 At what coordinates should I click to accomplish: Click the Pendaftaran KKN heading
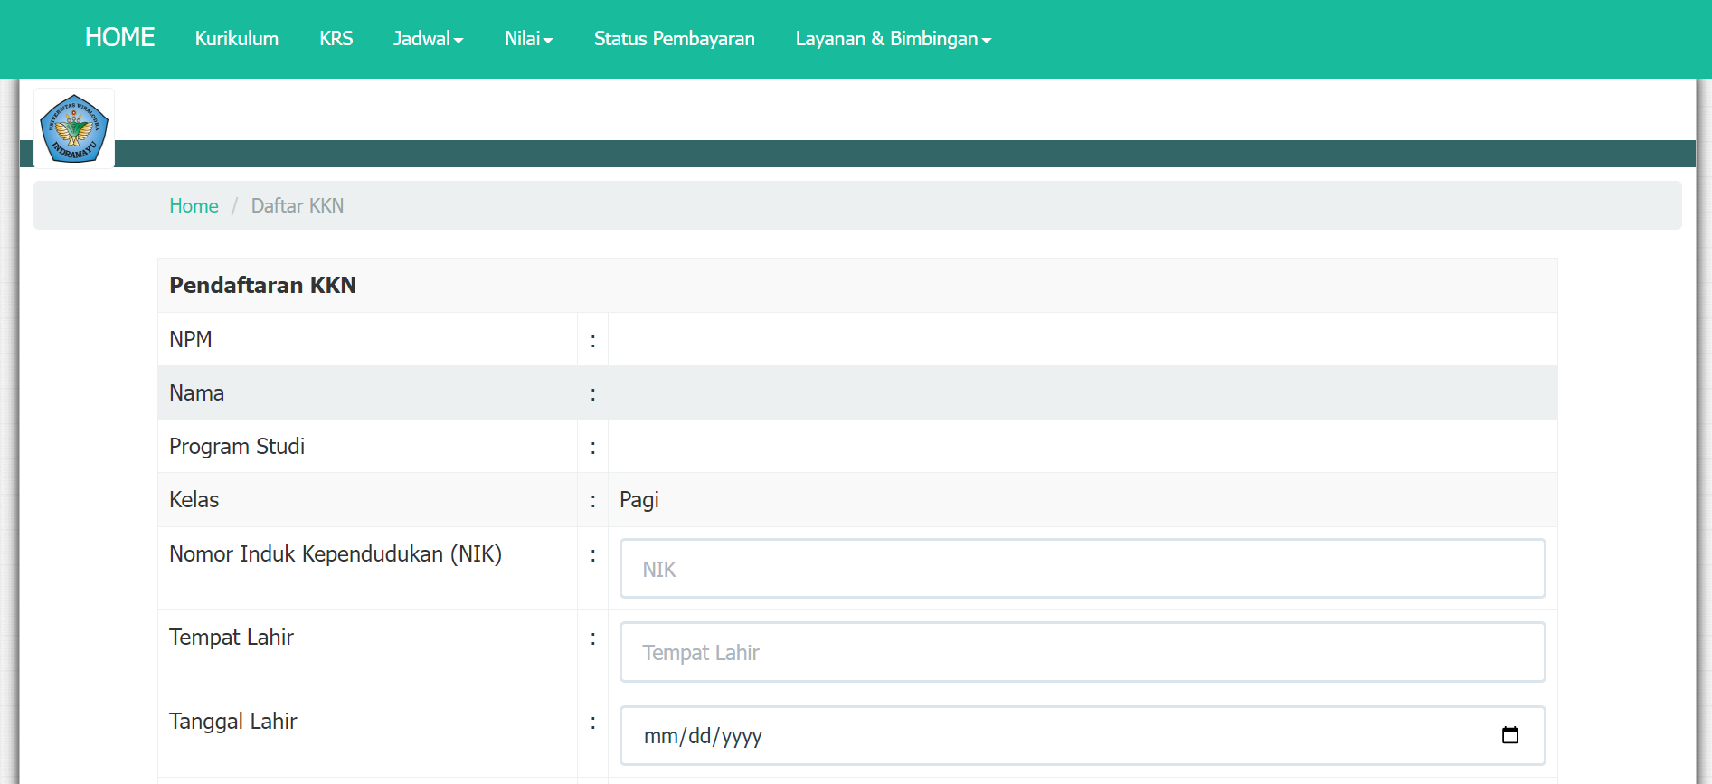tap(262, 286)
